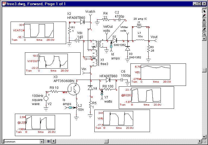The width and height of the screenshot is (208, 145).
Task: Minimize the free3.dwg window
Action: (195, 4)
